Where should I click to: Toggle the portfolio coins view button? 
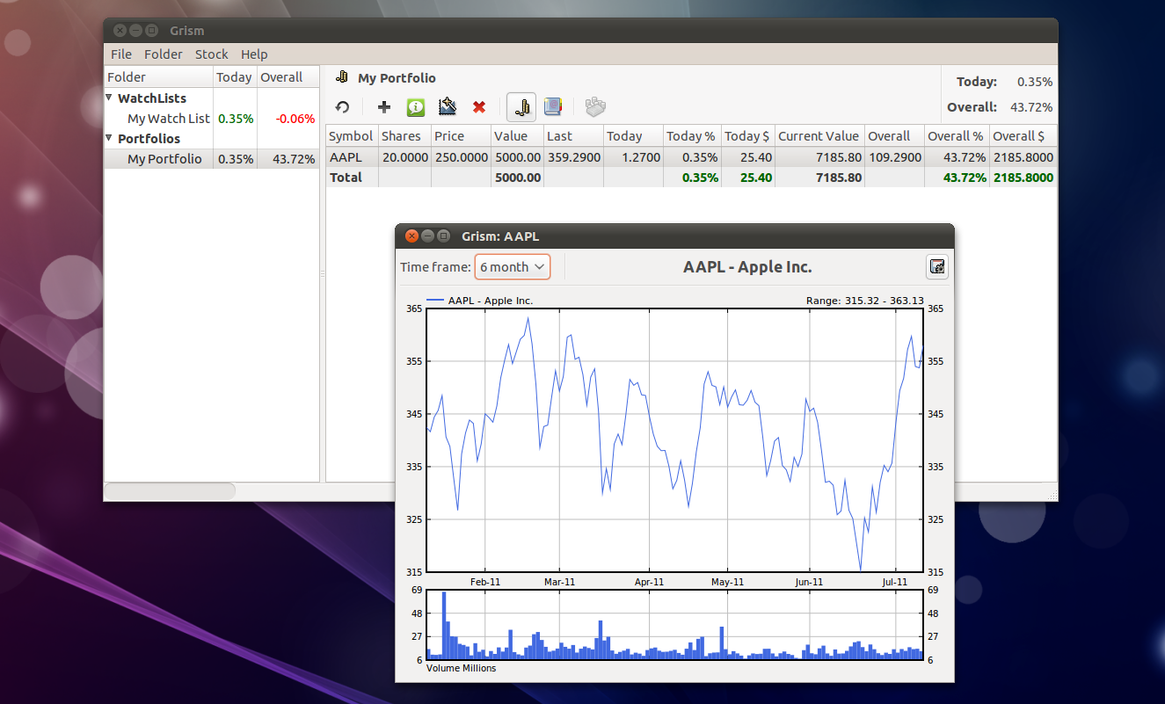tap(521, 107)
